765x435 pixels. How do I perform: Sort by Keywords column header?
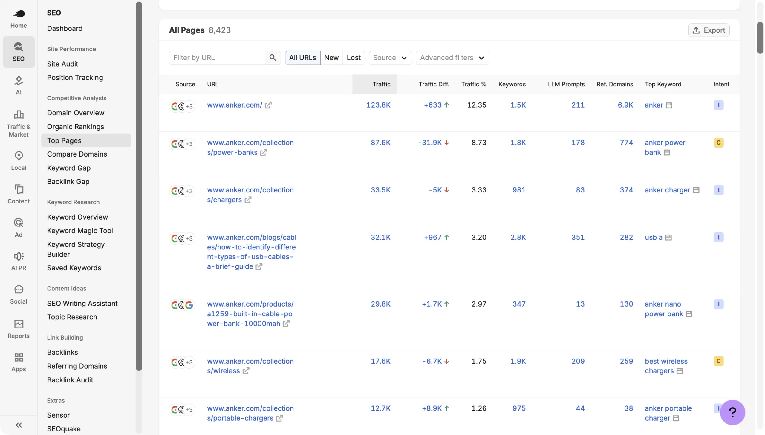point(512,84)
